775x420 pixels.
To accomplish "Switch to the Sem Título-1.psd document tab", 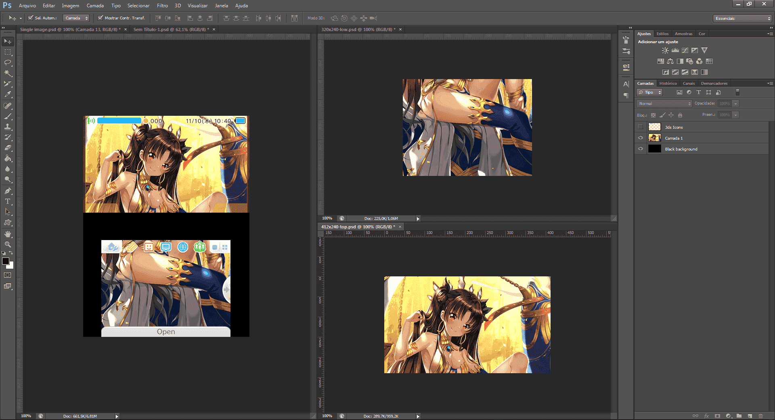I will 171,29.
